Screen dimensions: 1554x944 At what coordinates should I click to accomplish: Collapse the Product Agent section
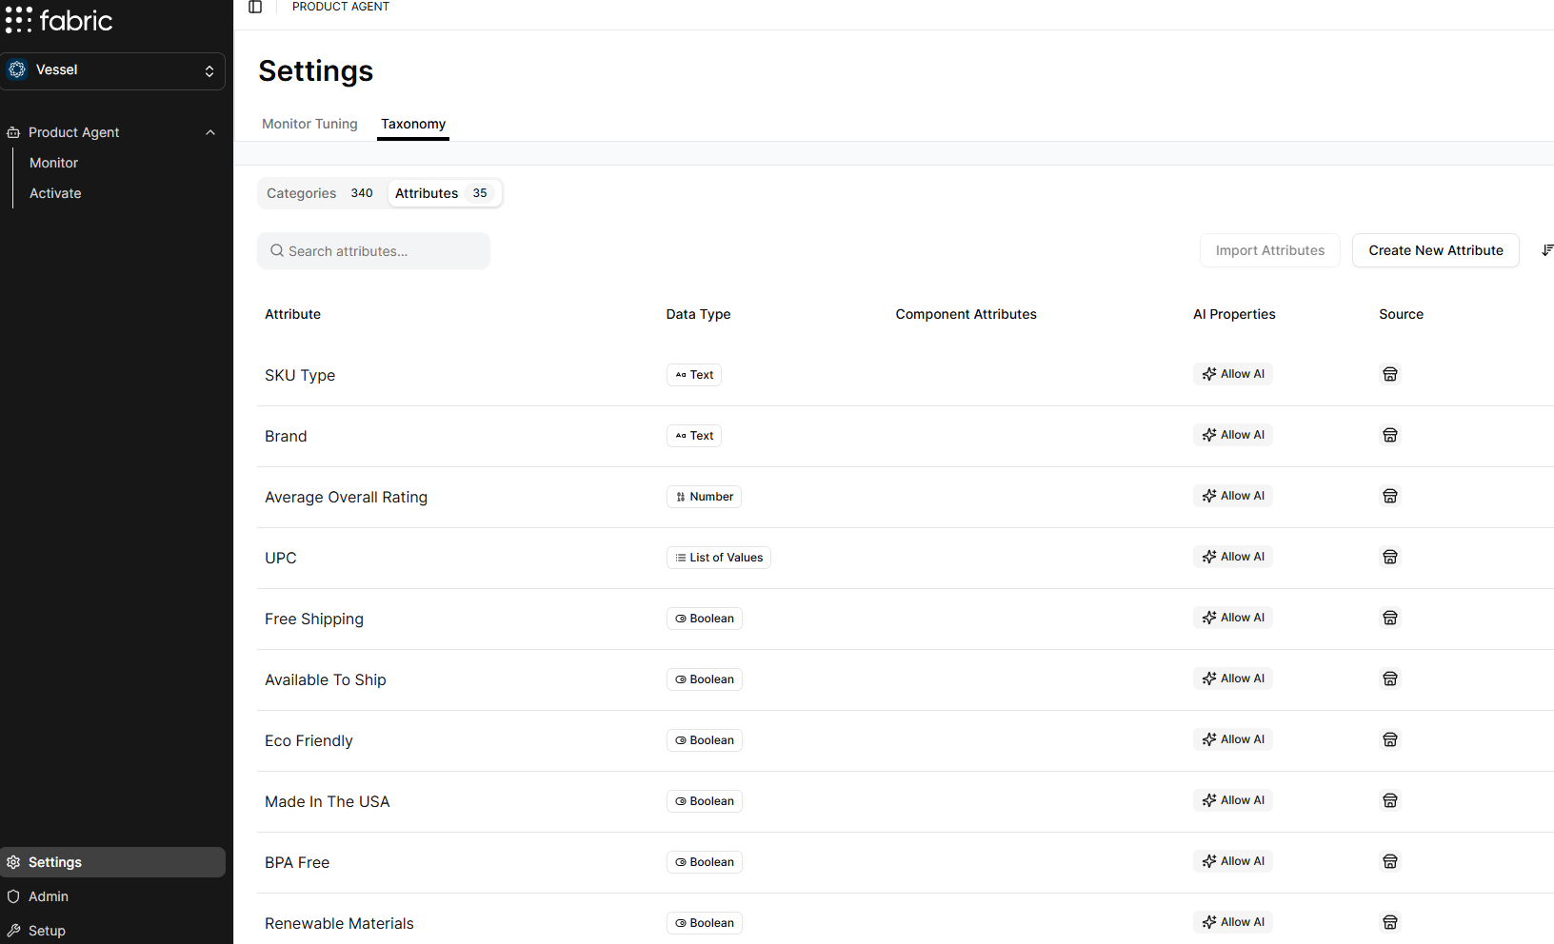click(210, 132)
